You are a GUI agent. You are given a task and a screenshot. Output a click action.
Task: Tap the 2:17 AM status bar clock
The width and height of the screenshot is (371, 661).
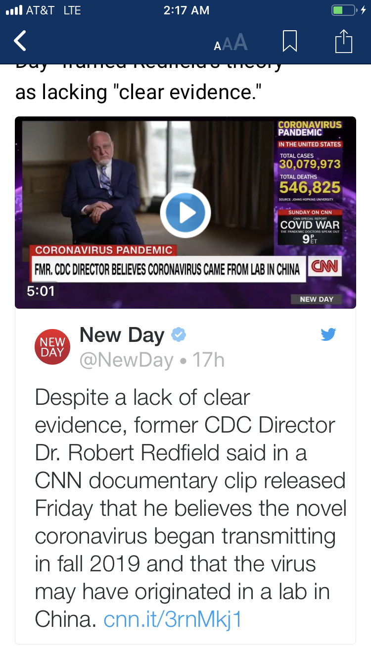[x=186, y=10]
